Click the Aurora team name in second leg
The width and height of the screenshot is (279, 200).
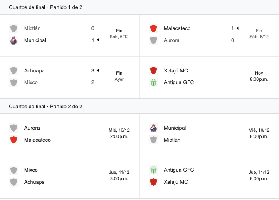click(x=32, y=128)
